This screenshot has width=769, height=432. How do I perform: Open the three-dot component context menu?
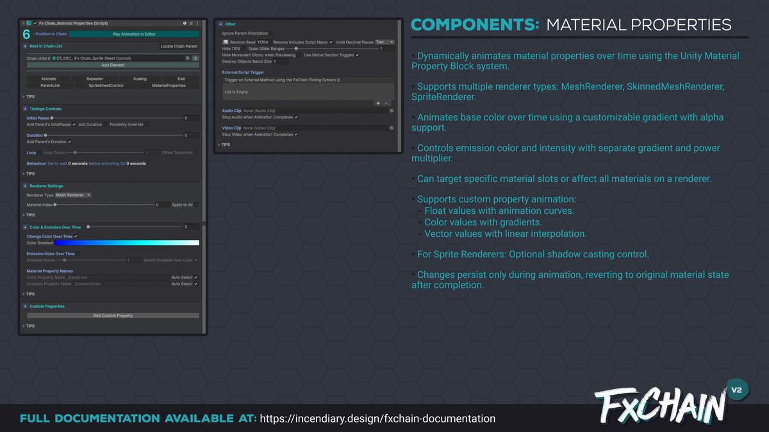[197, 23]
